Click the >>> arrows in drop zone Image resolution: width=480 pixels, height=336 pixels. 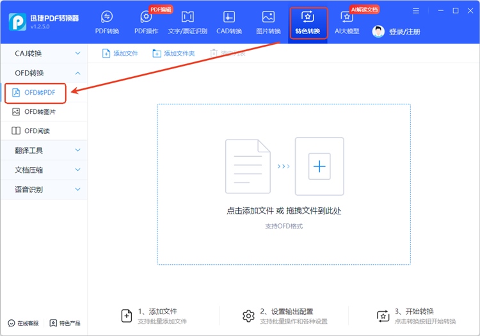tap(284, 166)
